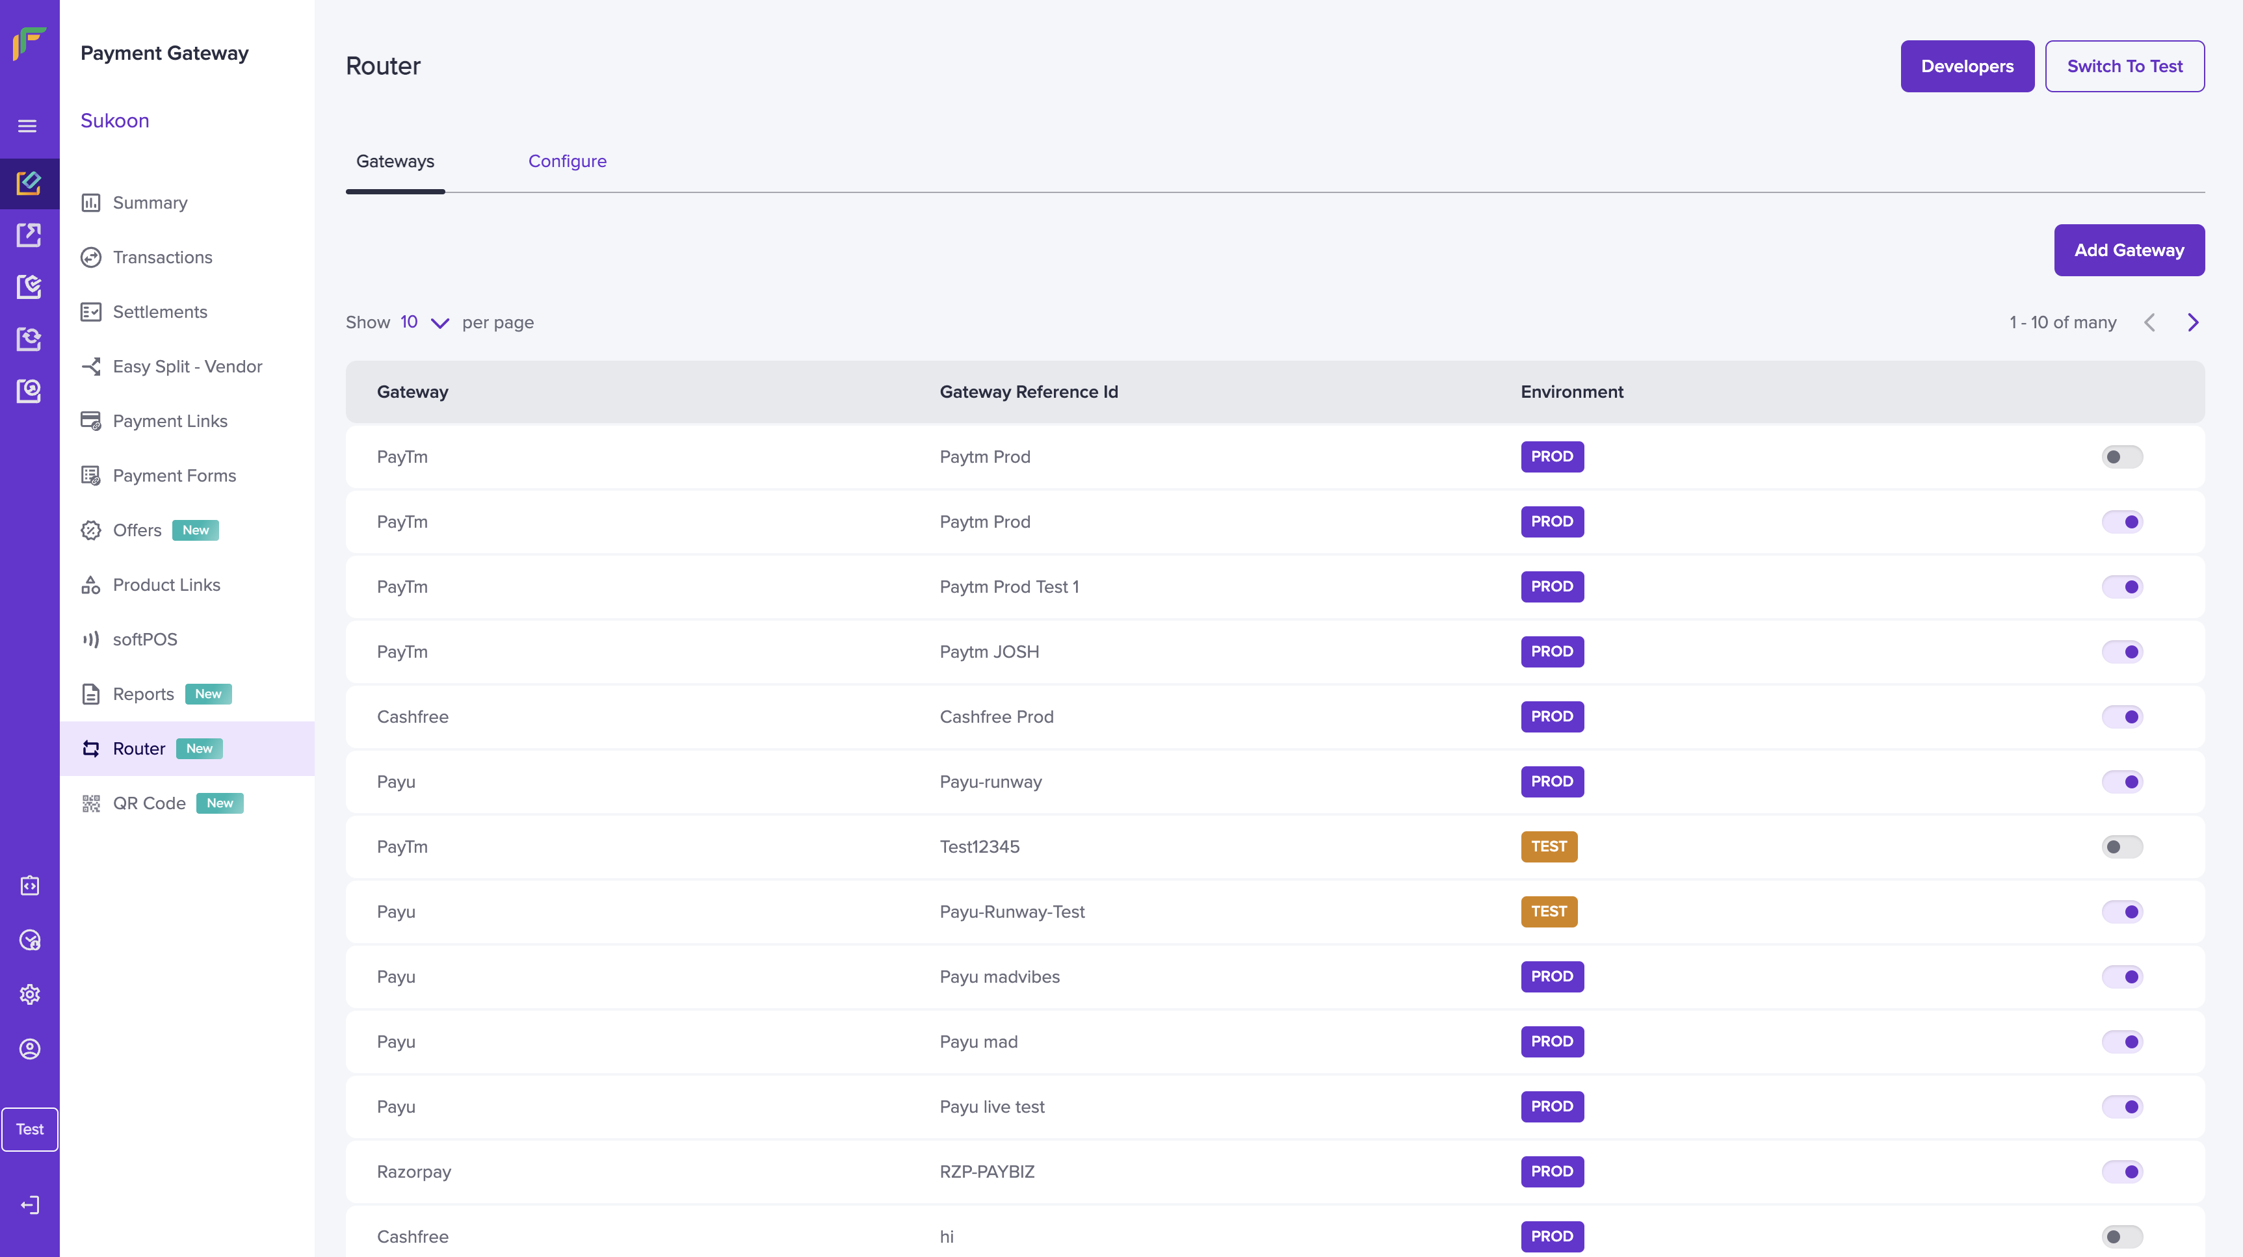Go to next page of gateways
2243x1257 pixels.
pos(2192,323)
